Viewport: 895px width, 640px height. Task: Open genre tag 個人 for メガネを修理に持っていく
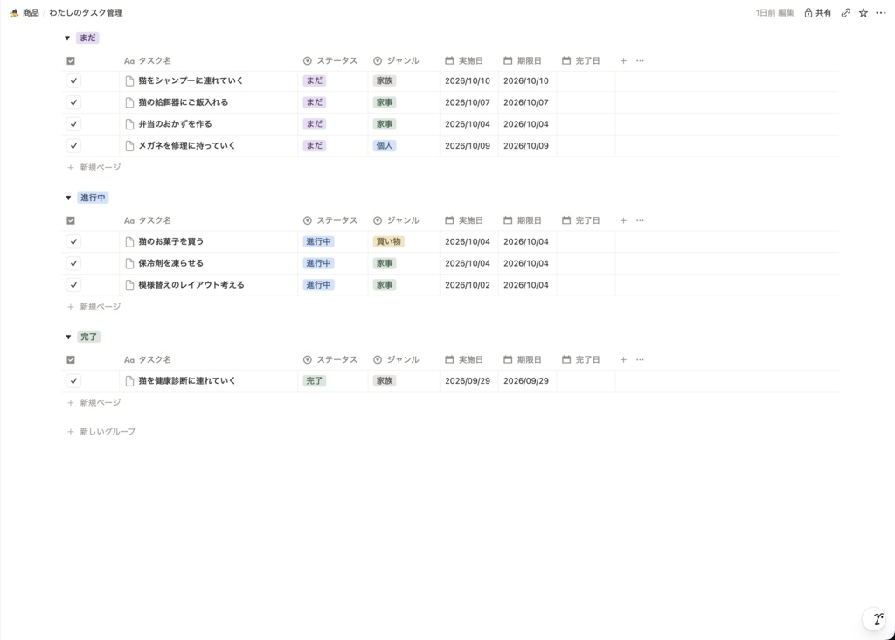(x=385, y=146)
